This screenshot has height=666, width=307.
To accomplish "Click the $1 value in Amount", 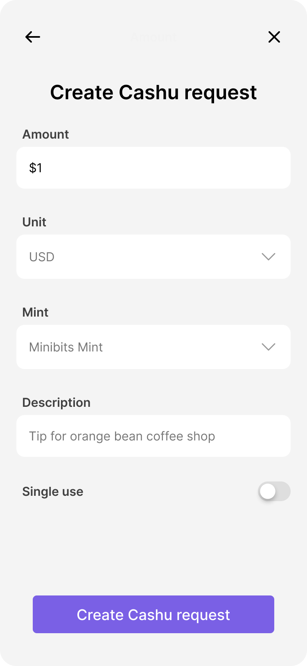I will pos(36,168).
